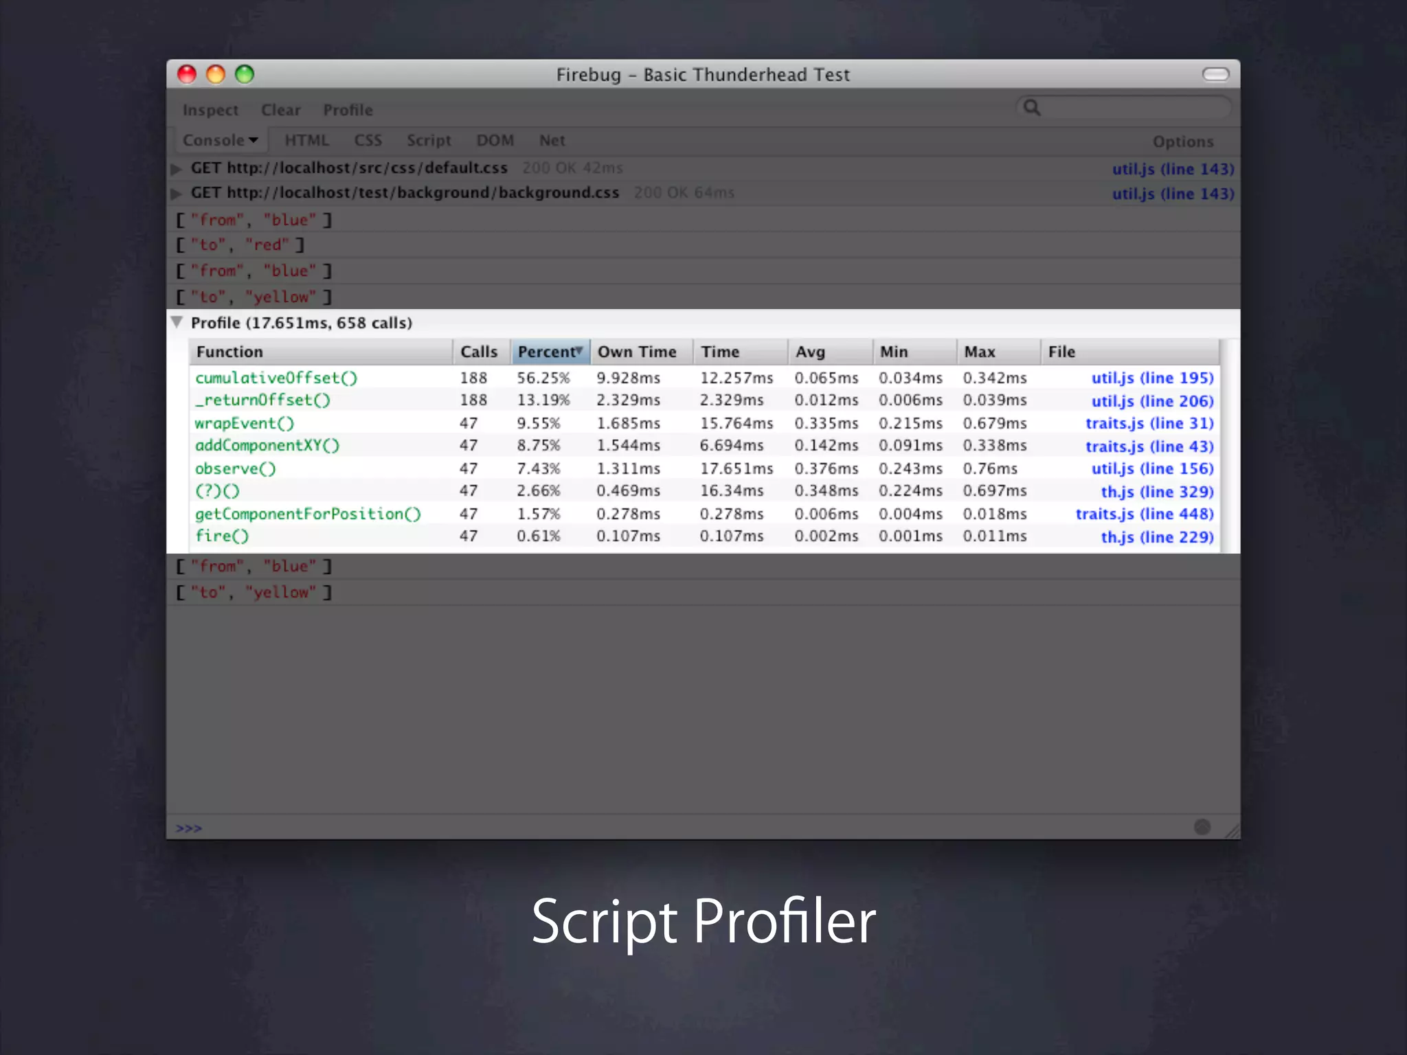The image size is (1407, 1055).
Task: Zoom Firebug with the green button
Action: tap(245, 74)
